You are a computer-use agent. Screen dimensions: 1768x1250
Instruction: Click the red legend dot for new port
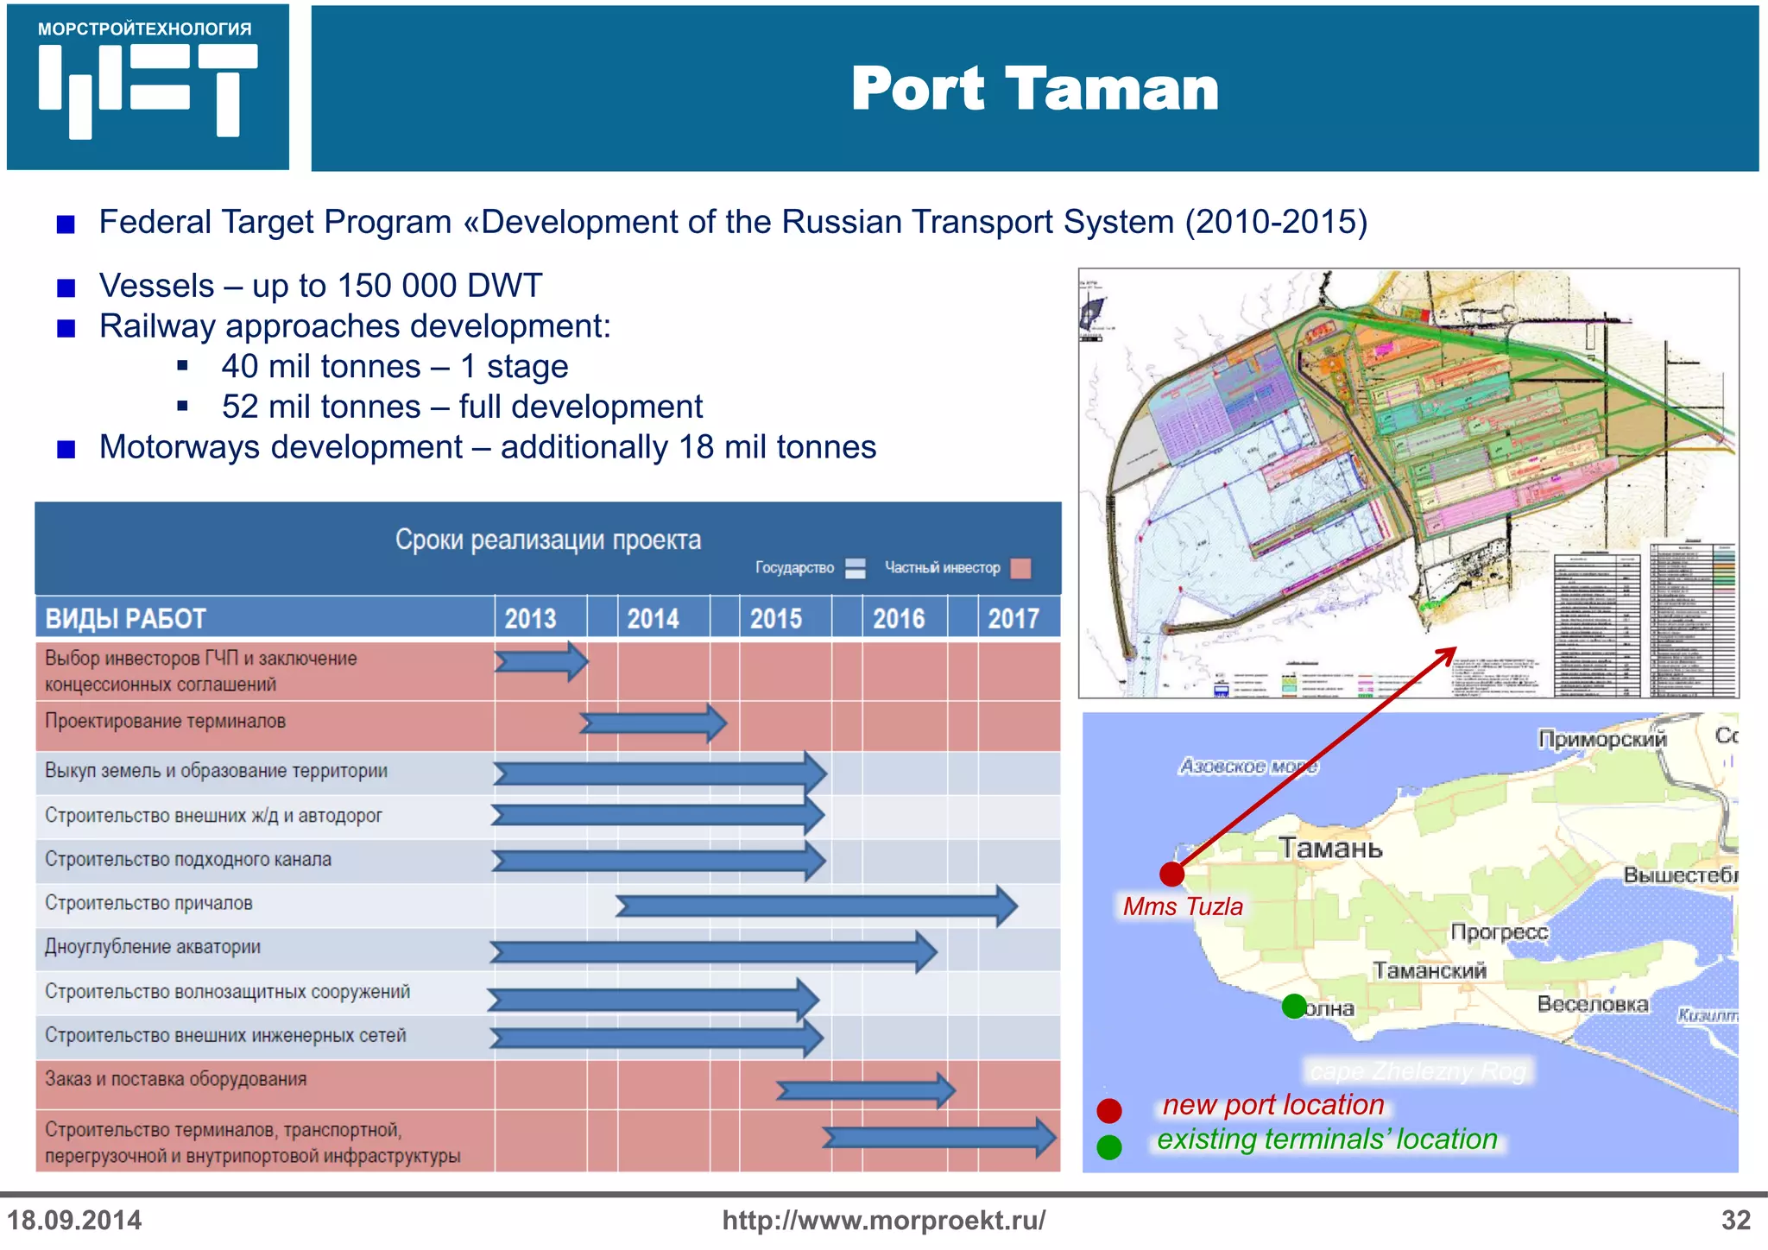(x=1108, y=1110)
